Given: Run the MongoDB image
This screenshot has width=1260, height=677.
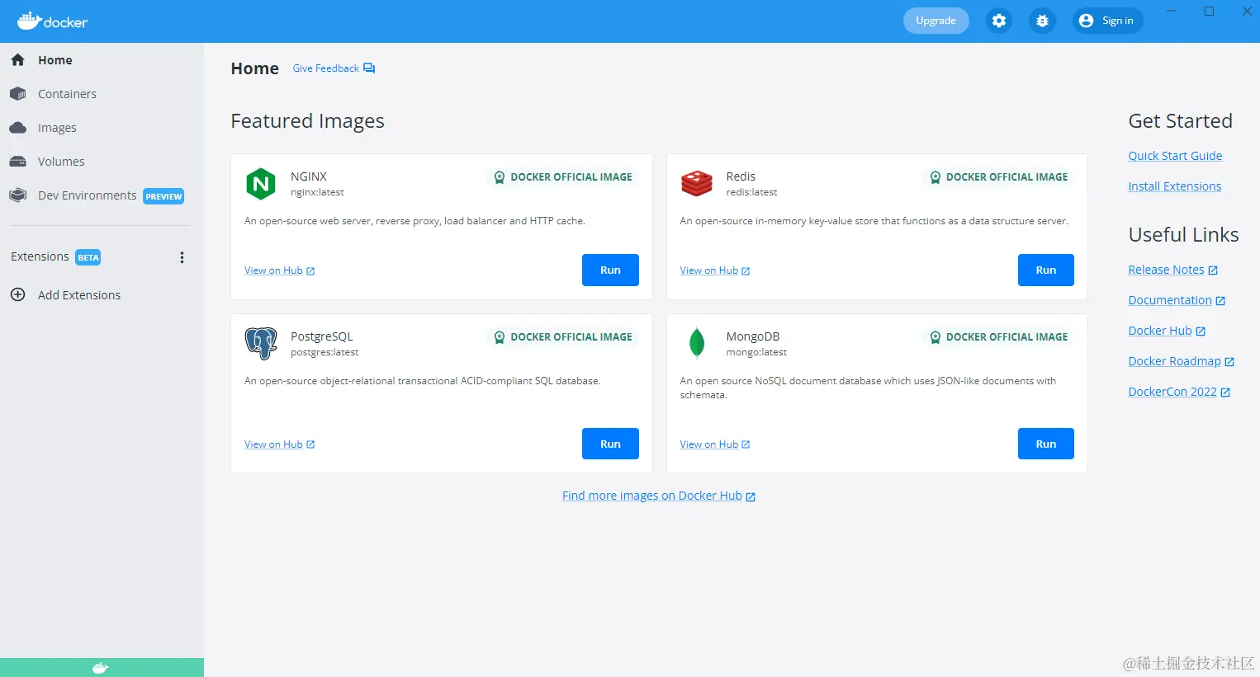Looking at the screenshot, I should click(1045, 444).
